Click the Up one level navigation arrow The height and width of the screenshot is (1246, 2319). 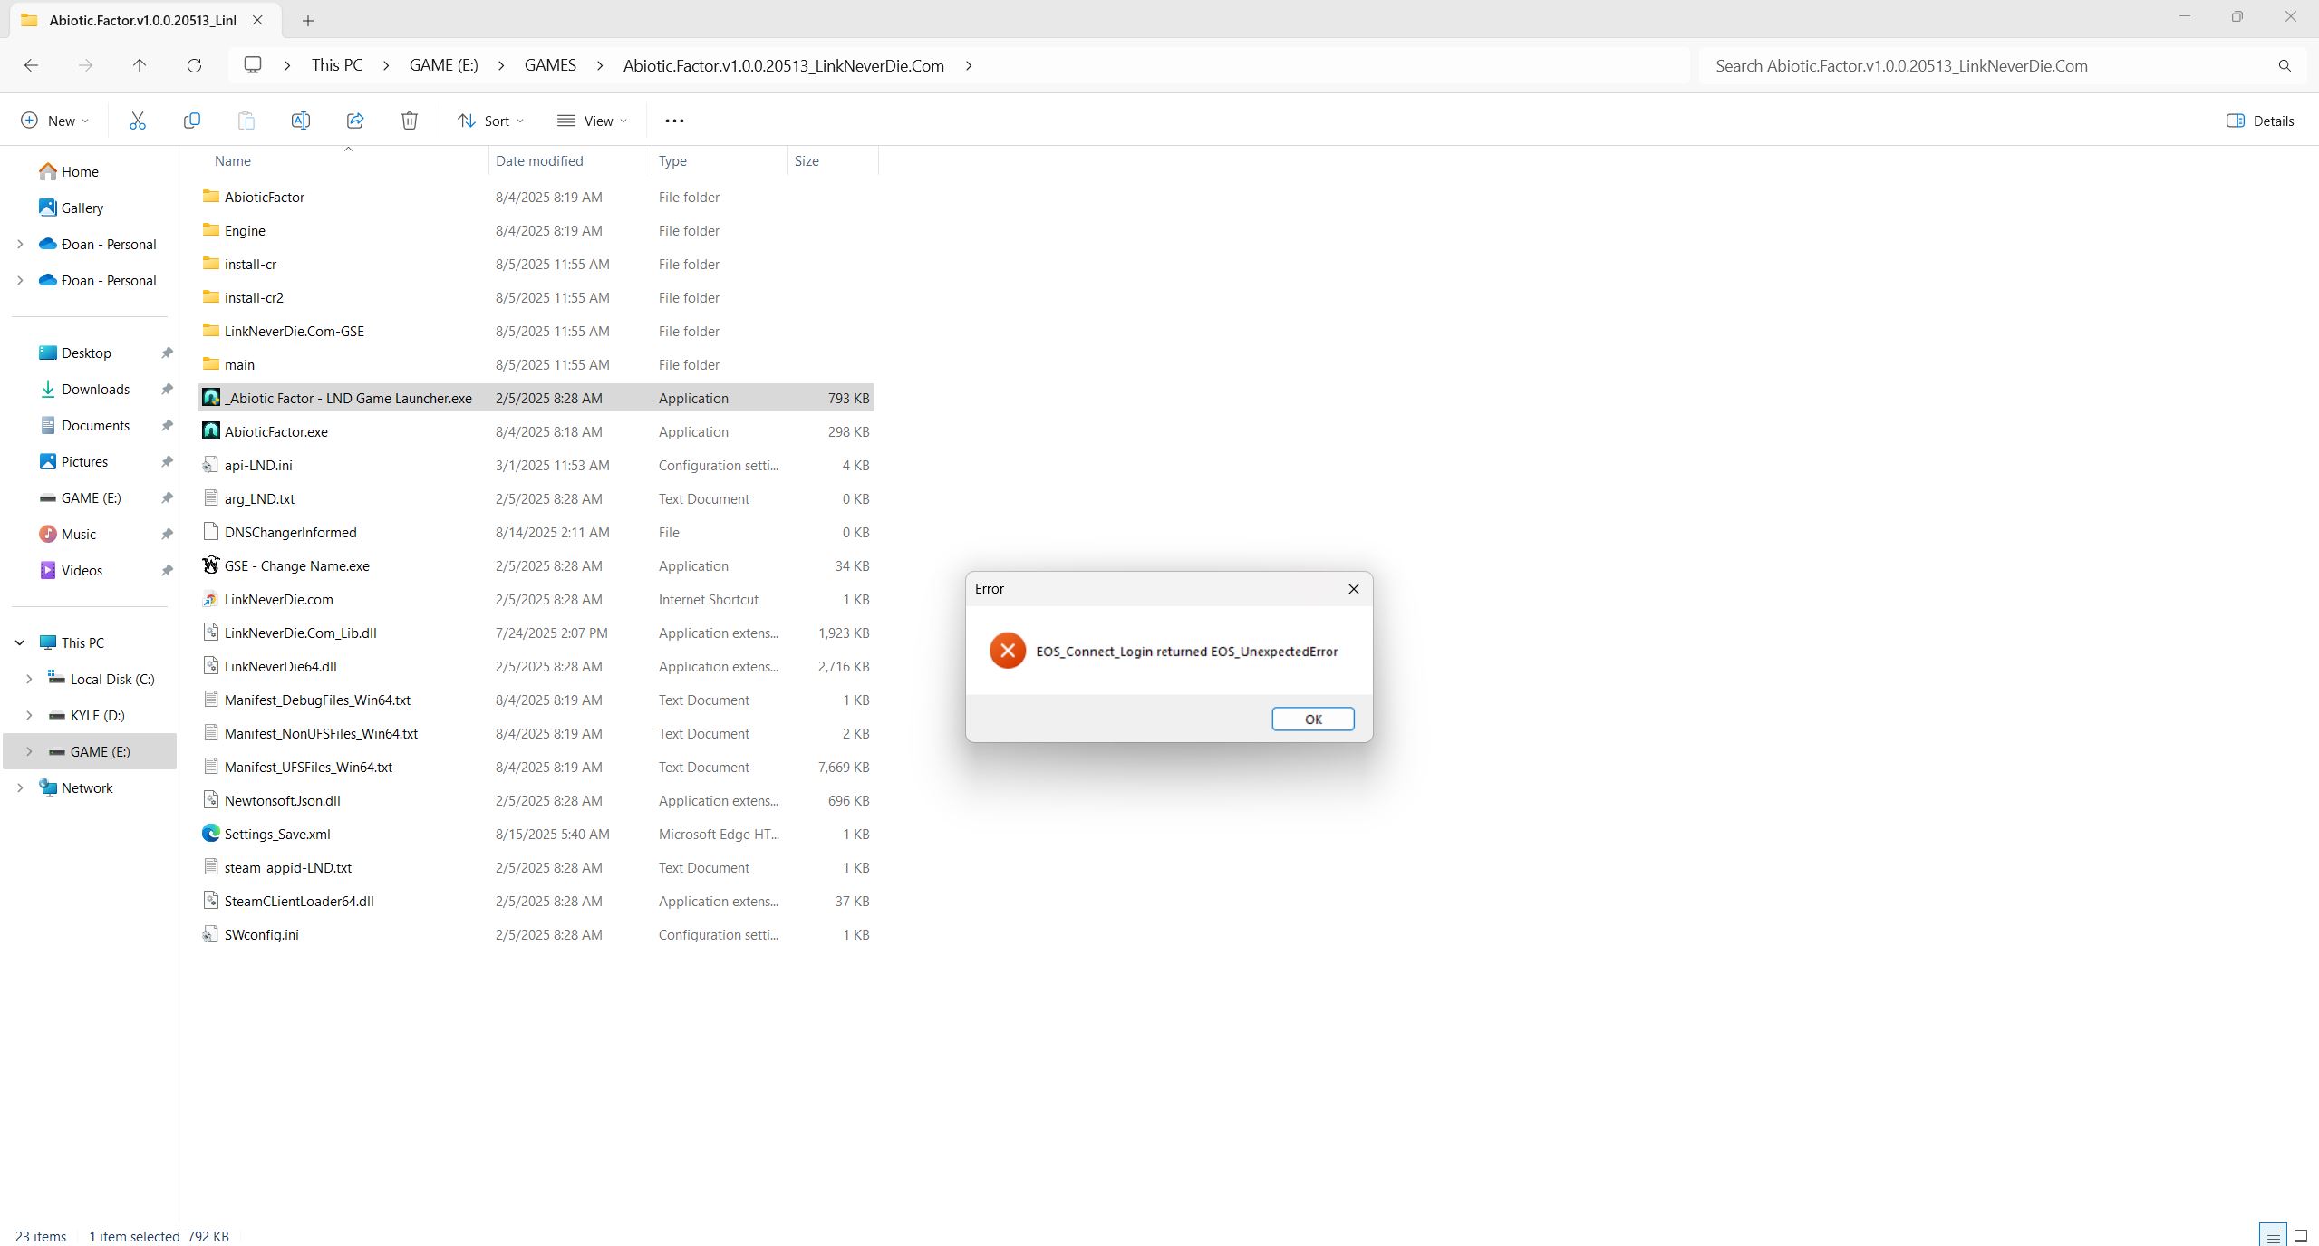point(140,65)
